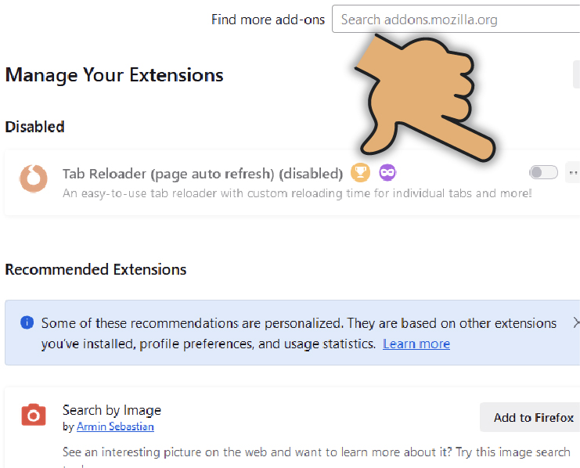Click the purple private browsing mask badge
Image resolution: width=580 pixels, height=468 pixels.
(x=387, y=172)
